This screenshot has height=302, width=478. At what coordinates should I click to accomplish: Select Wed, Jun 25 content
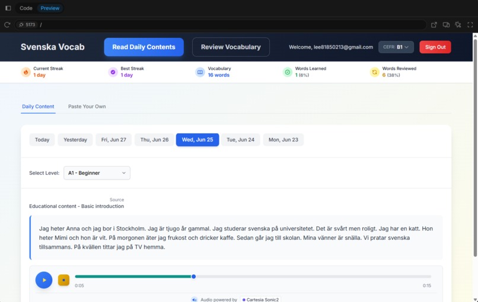point(197,140)
